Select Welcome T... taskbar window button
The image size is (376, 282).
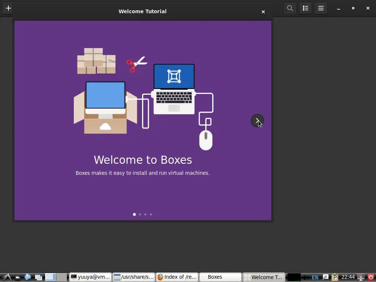264,277
